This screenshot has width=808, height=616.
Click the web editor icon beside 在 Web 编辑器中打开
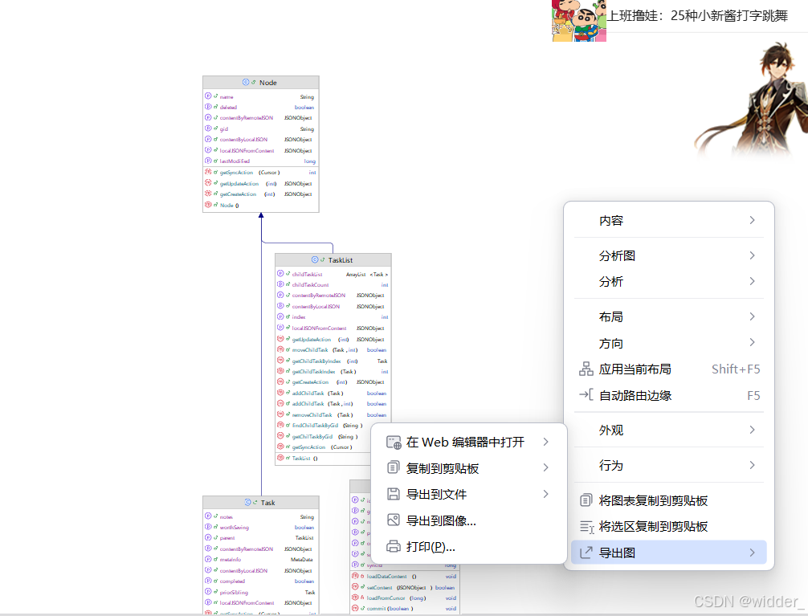pyautogui.click(x=393, y=442)
